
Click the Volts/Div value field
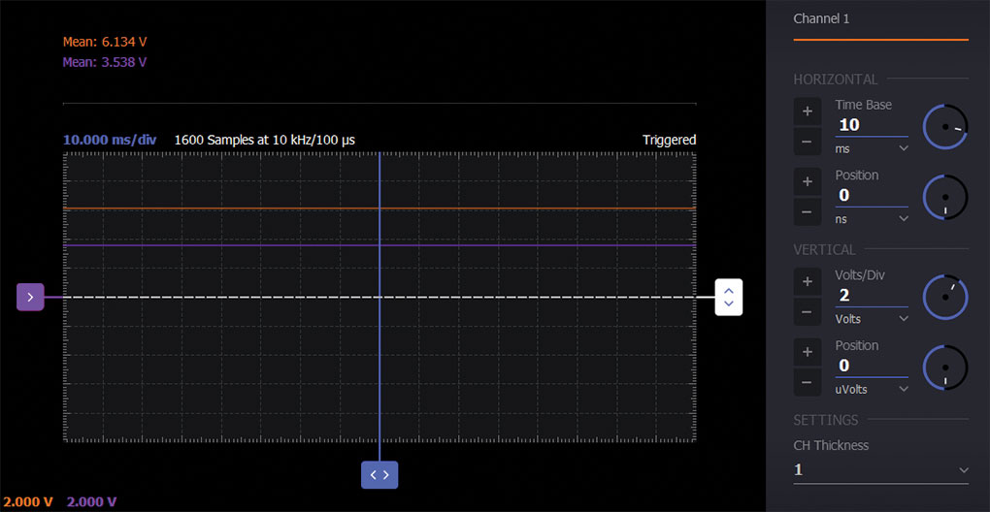point(872,296)
